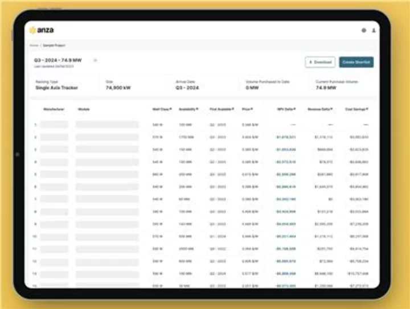Sort by Revenue Delta using its sort icon
The height and width of the screenshot is (309, 410).
[x=331, y=109]
